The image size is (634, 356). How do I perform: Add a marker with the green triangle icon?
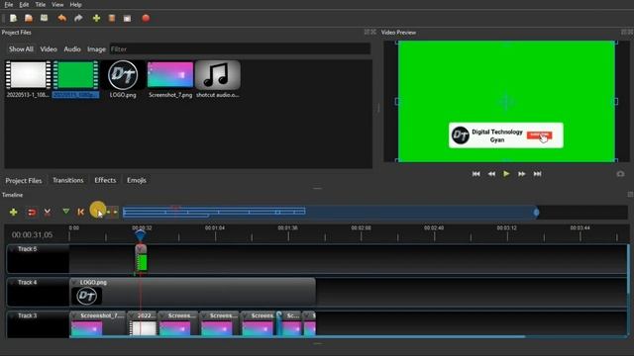click(x=66, y=211)
